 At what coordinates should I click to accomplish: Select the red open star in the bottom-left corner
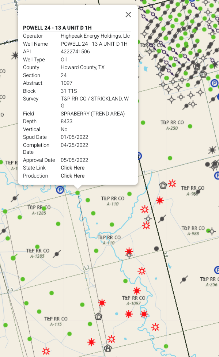pos(46,351)
